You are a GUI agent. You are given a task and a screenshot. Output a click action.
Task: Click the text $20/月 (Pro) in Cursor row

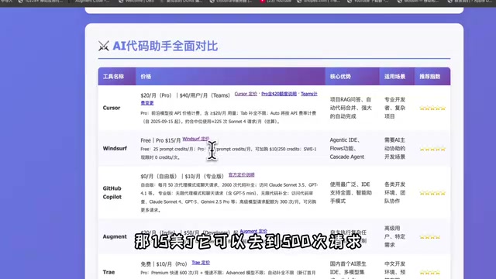[156, 95]
